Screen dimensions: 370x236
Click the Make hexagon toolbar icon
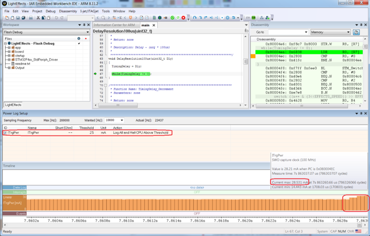160,18
